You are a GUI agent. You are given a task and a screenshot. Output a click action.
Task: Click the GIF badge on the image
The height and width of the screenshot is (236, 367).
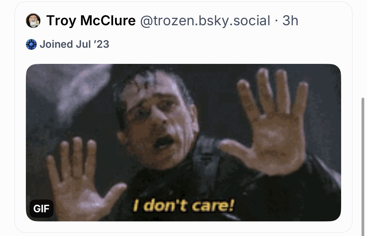41,209
